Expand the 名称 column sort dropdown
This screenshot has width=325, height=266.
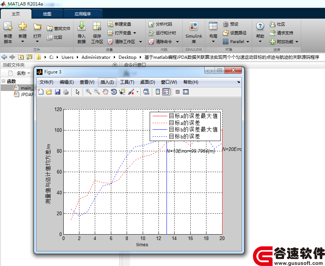(29, 73)
